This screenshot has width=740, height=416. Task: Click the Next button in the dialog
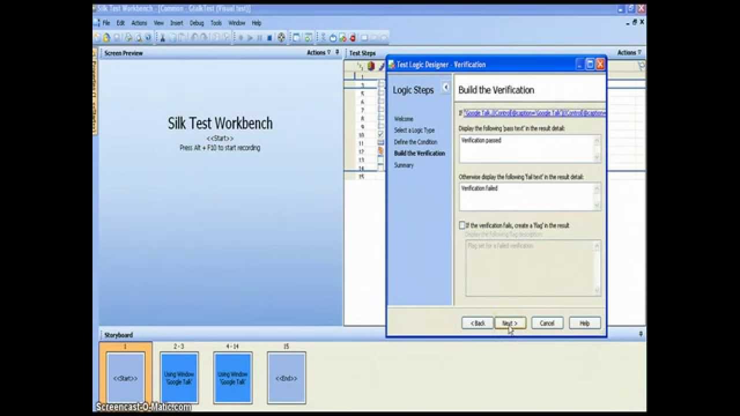[x=510, y=323]
